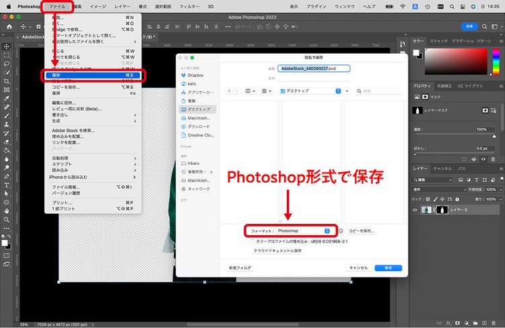Click the blue 保存 button in dialog

tap(388, 268)
